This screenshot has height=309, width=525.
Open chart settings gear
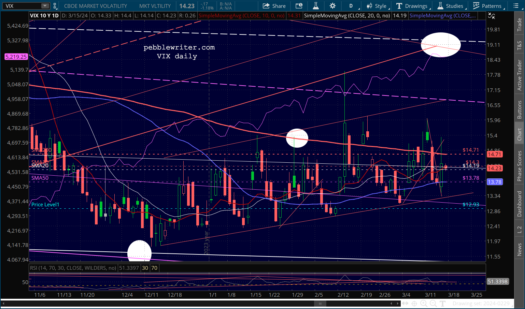[332, 6]
